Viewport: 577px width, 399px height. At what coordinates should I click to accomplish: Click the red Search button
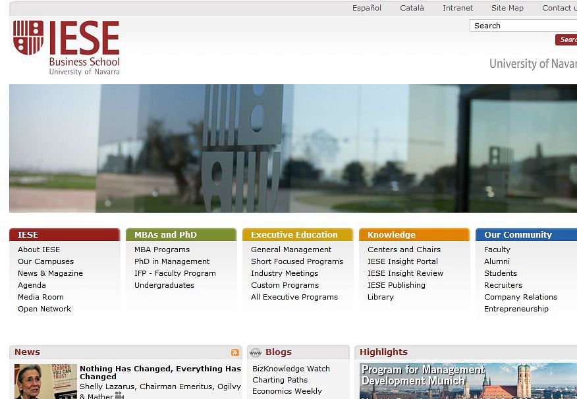(566, 40)
